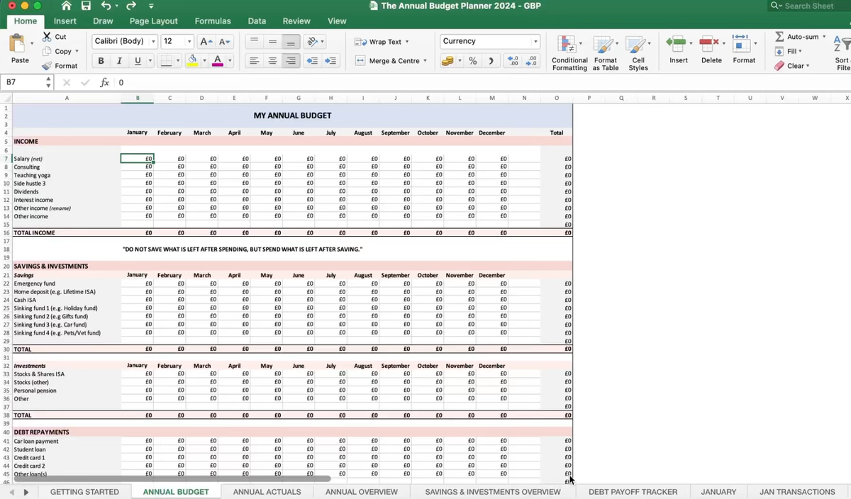Select the Salary (net) row label

28,159
